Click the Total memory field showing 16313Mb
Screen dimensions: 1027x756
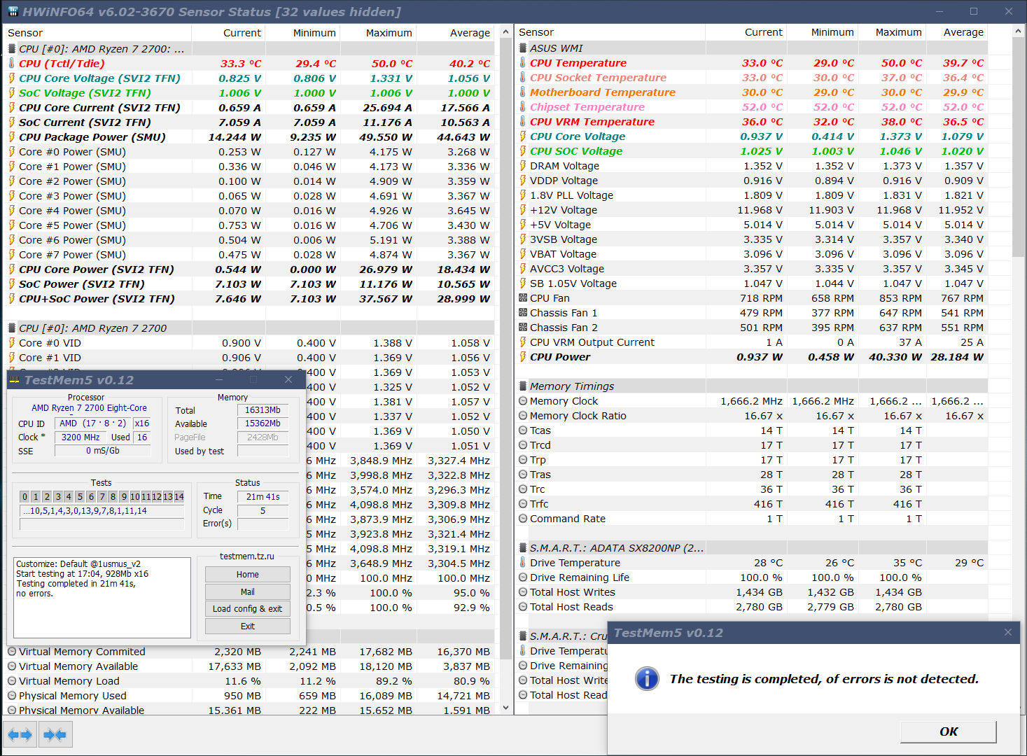pyautogui.click(x=263, y=410)
